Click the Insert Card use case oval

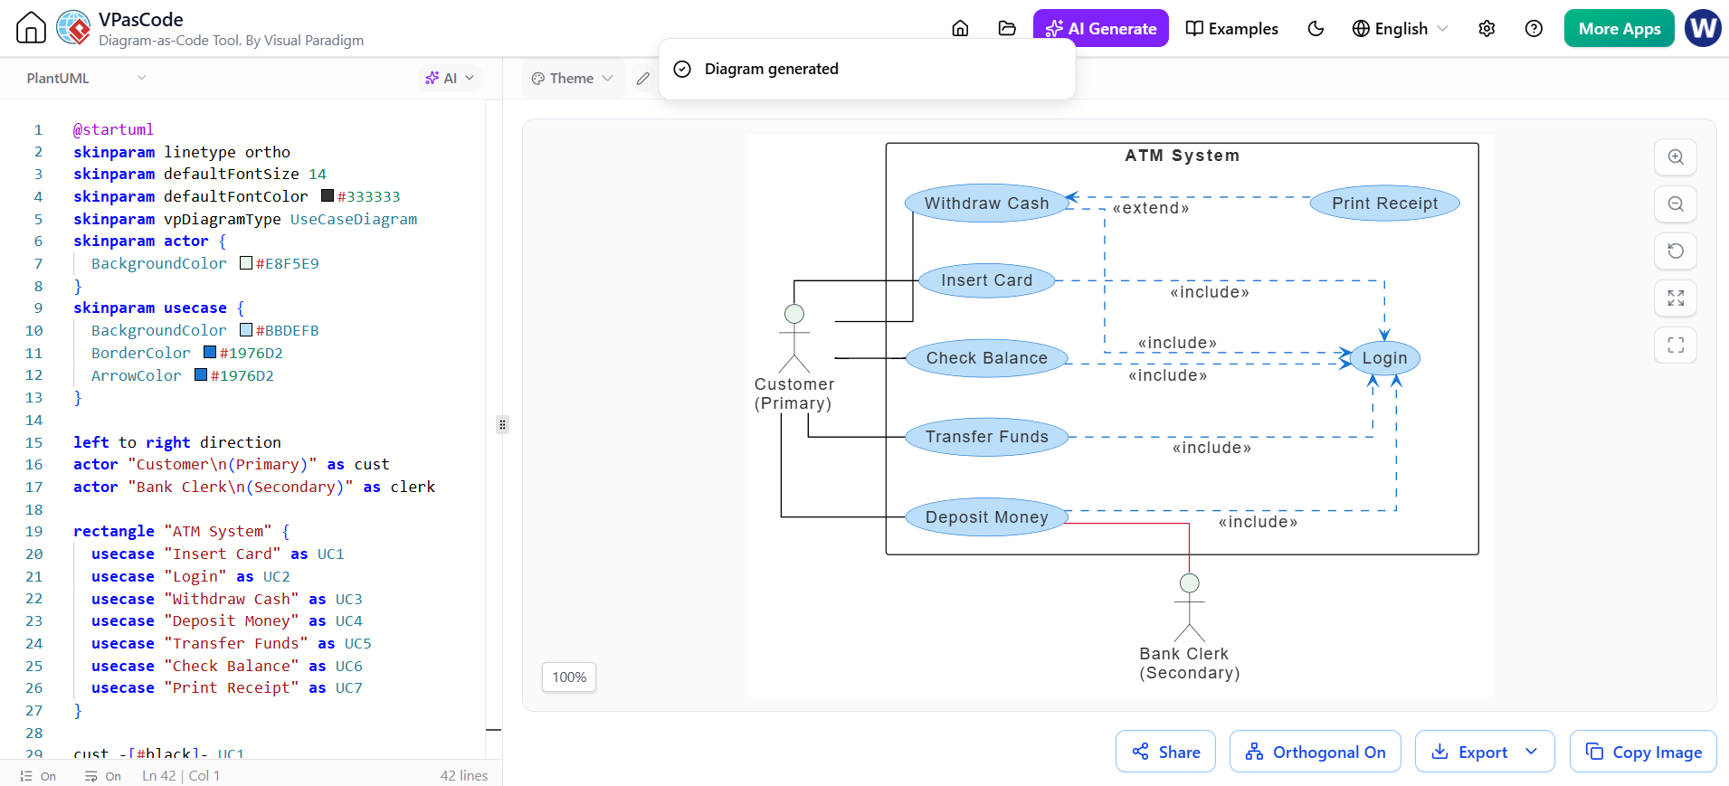tap(986, 280)
